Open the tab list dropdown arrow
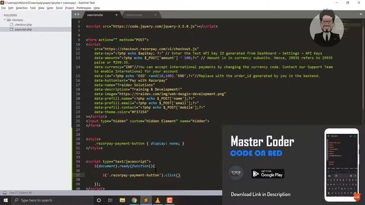365x205 pixels. click(x=361, y=14)
